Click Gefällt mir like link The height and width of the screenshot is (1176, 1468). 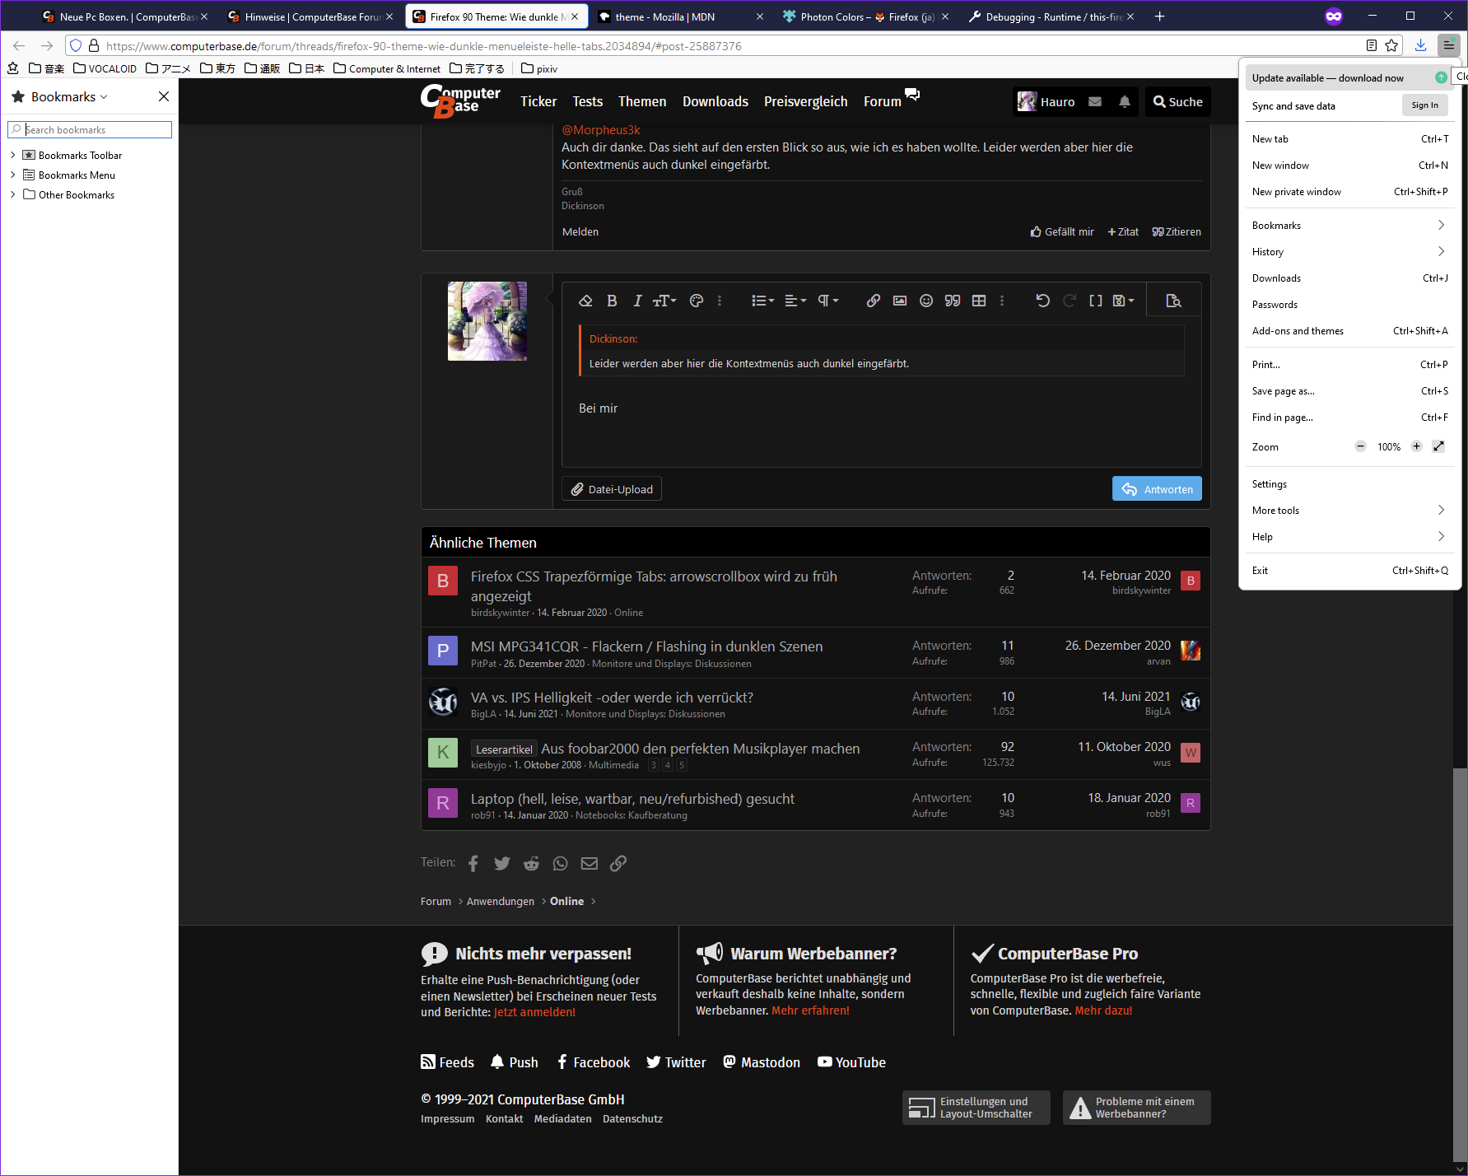tap(1062, 231)
